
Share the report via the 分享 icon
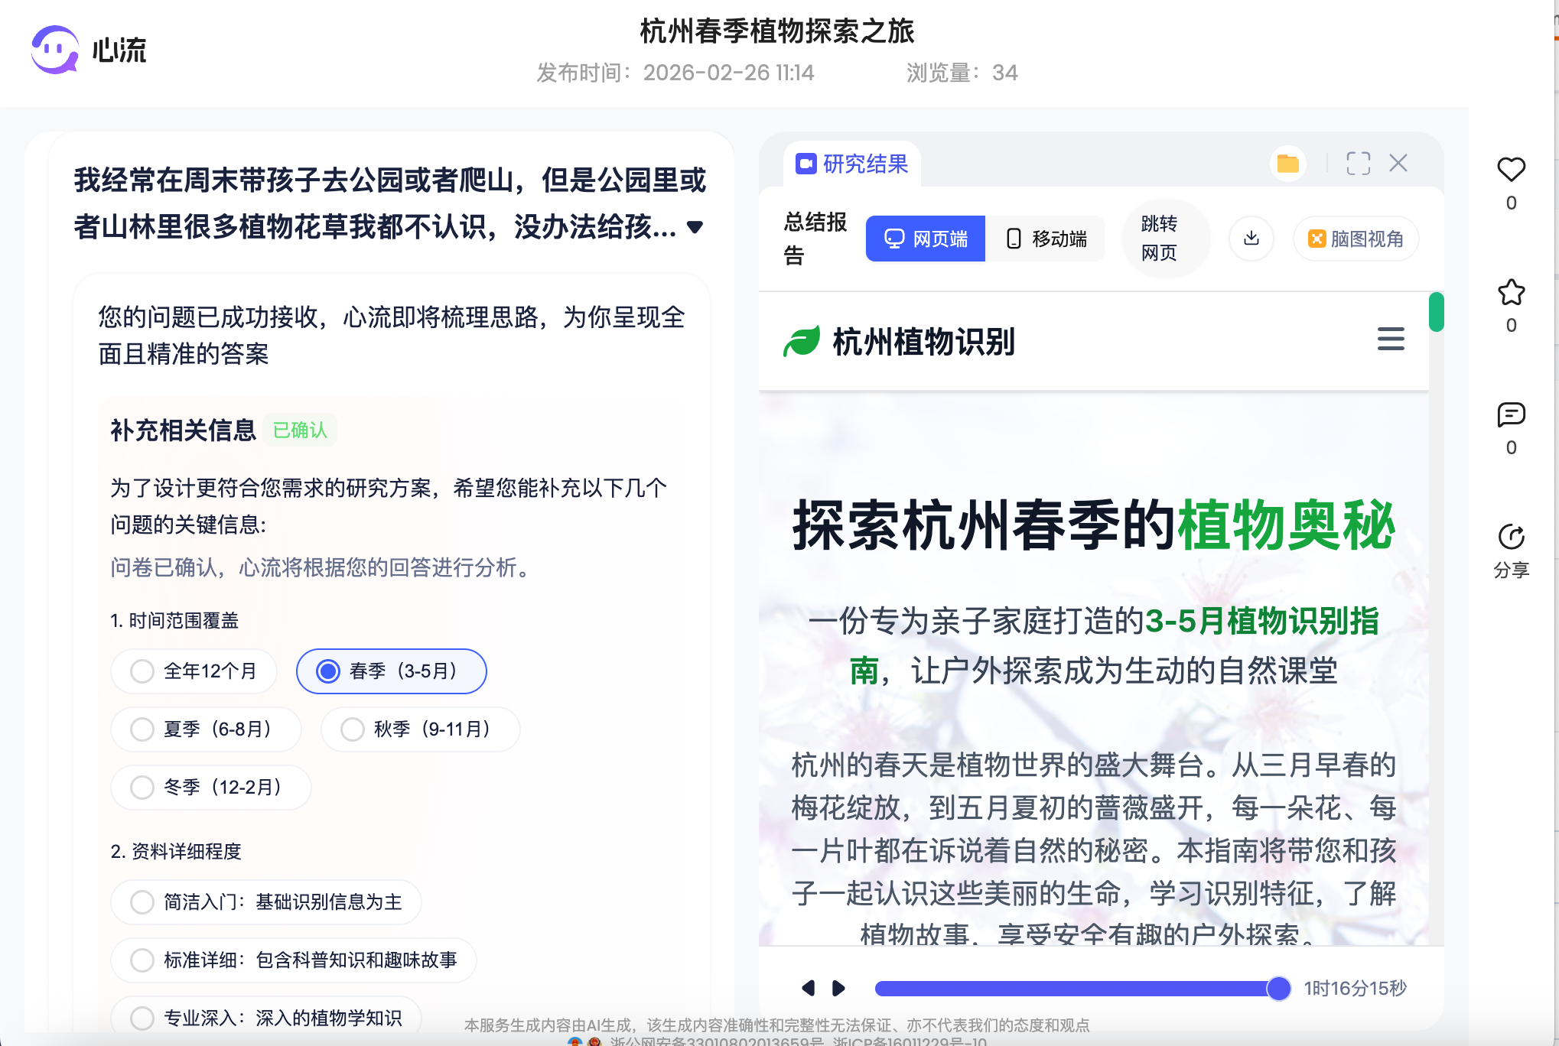1510,537
